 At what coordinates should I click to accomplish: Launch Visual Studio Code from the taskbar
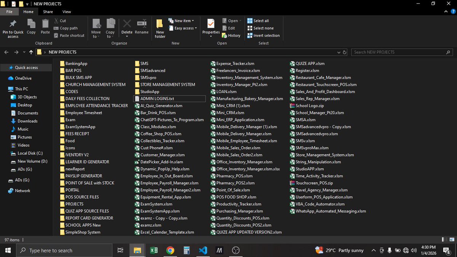coord(203,250)
